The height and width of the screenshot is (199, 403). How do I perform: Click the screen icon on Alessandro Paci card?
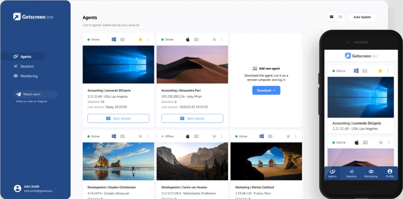pyautogui.click(x=196, y=39)
